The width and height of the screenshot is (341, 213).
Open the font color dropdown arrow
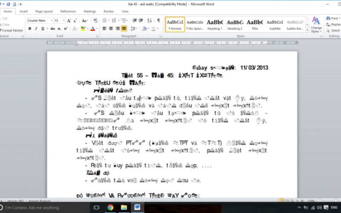pyautogui.click(x=97, y=29)
